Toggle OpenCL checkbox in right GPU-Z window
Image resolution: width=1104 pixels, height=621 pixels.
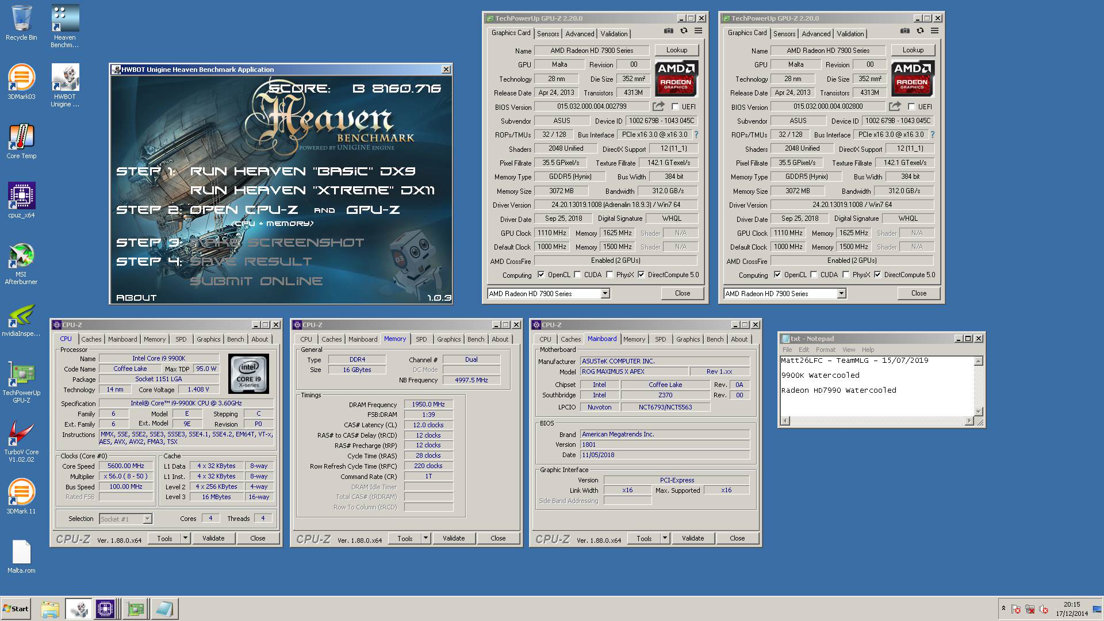click(x=777, y=275)
